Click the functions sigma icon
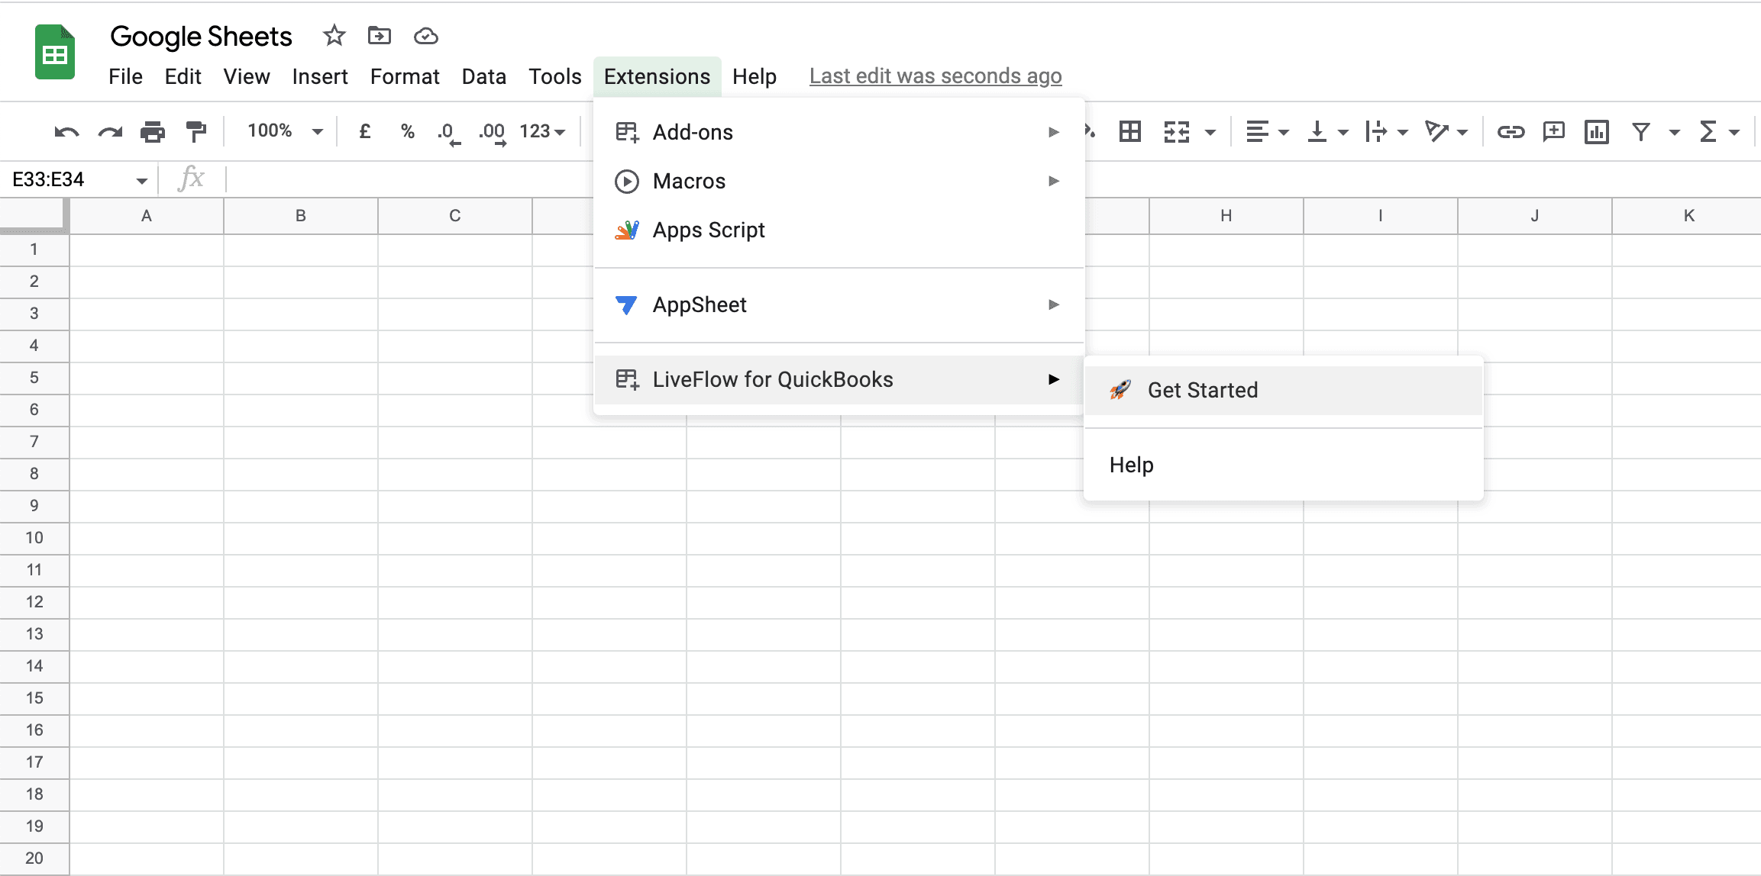 [x=1709, y=132]
